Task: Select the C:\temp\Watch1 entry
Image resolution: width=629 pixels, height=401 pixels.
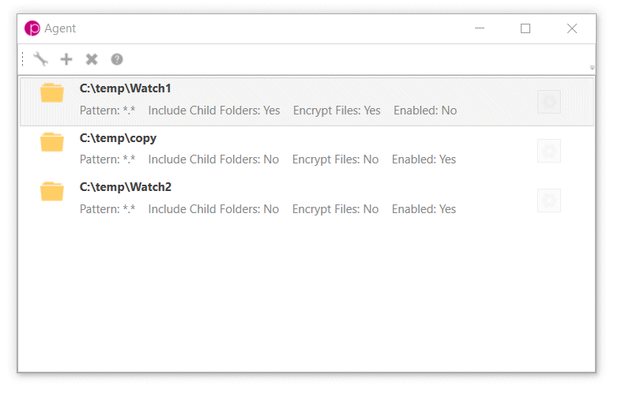Action: click(x=307, y=102)
